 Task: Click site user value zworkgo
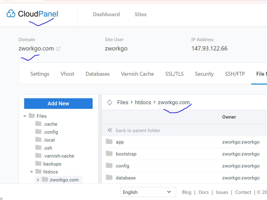pos(116,49)
